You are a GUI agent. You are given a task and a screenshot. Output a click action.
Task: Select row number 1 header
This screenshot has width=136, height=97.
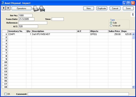(5, 34)
